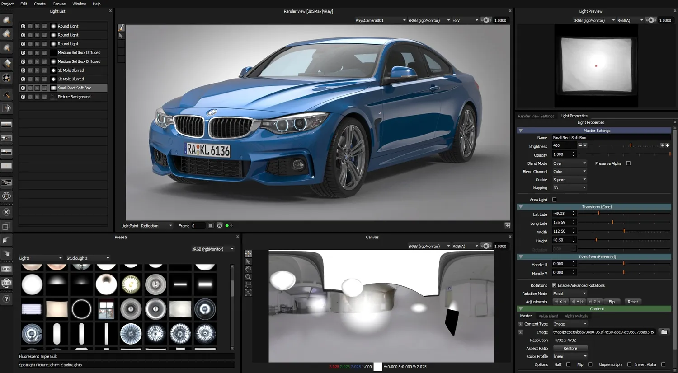Click the Reset button in Adjustments
The height and width of the screenshot is (373, 678).
coord(633,301)
